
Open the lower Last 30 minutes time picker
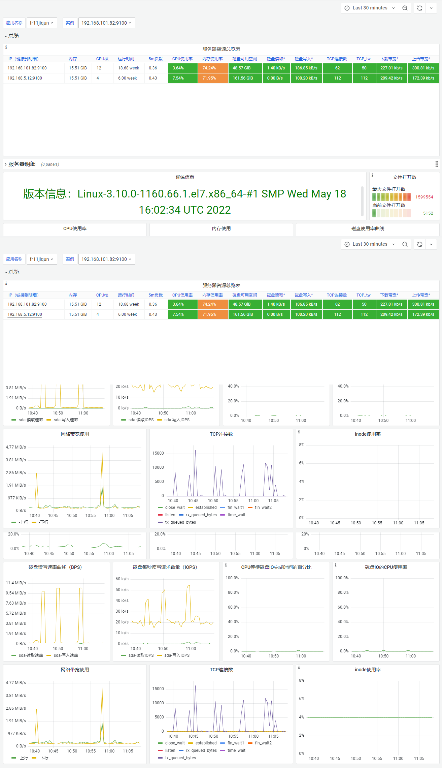[370, 244]
